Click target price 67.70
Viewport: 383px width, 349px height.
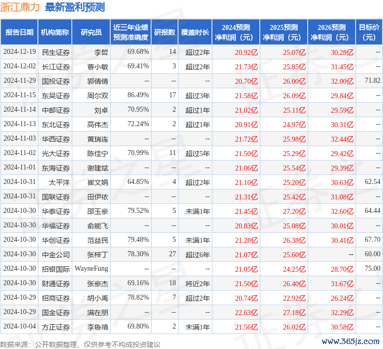pyautogui.click(x=373, y=239)
